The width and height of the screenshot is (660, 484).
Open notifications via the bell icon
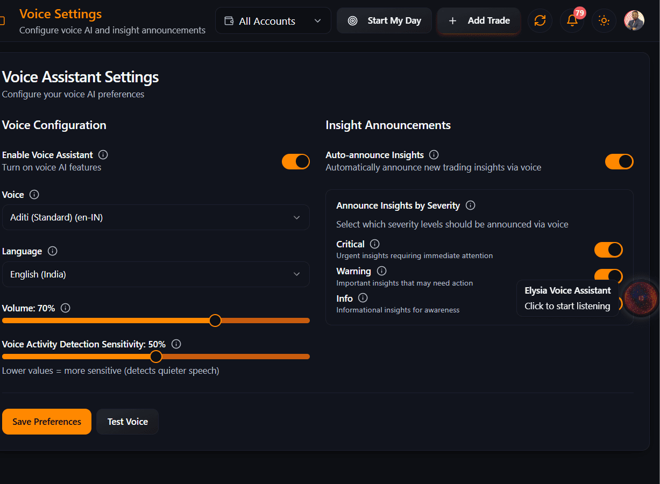(x=572, y=20)
